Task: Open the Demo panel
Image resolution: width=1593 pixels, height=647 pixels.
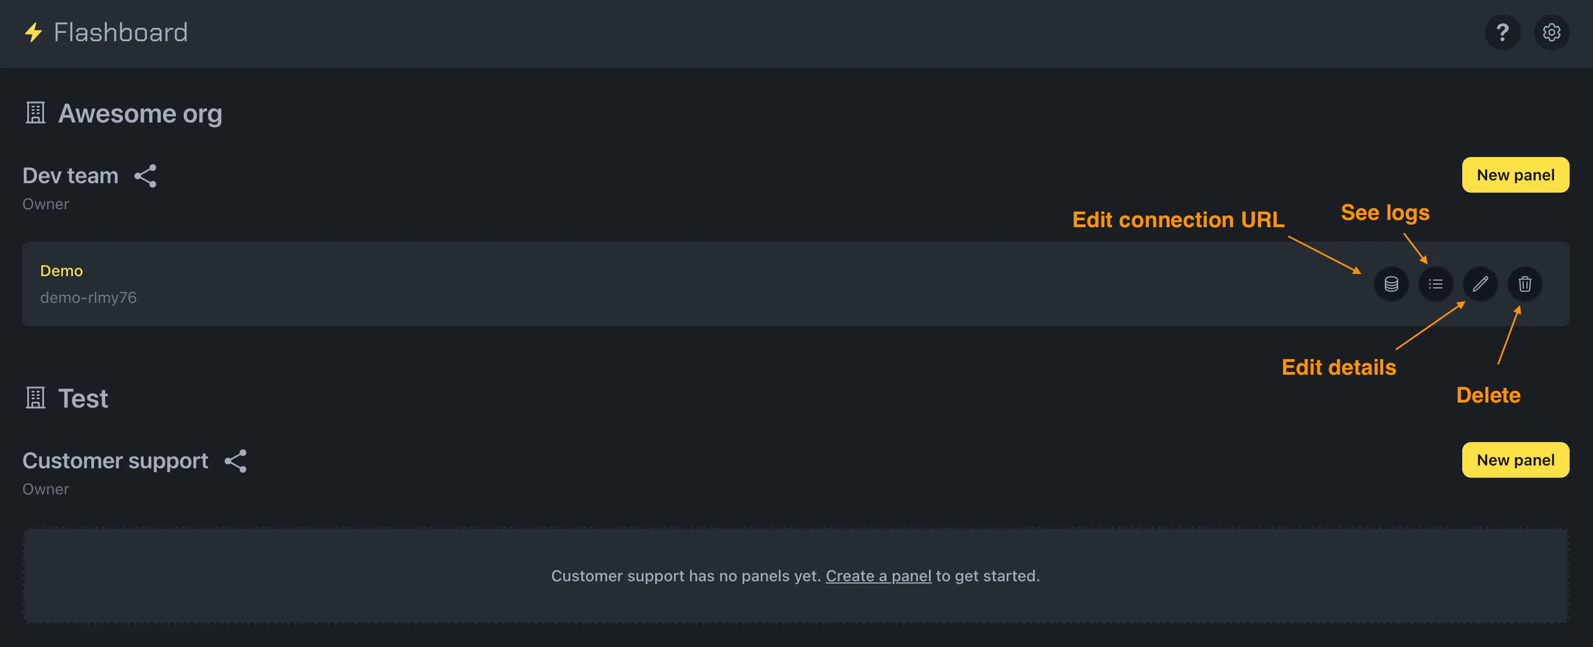Action: (62, 270)
